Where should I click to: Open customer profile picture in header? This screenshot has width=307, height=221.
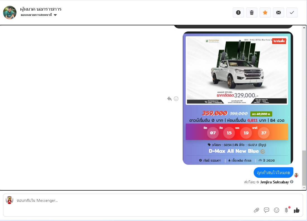point(10,13)
